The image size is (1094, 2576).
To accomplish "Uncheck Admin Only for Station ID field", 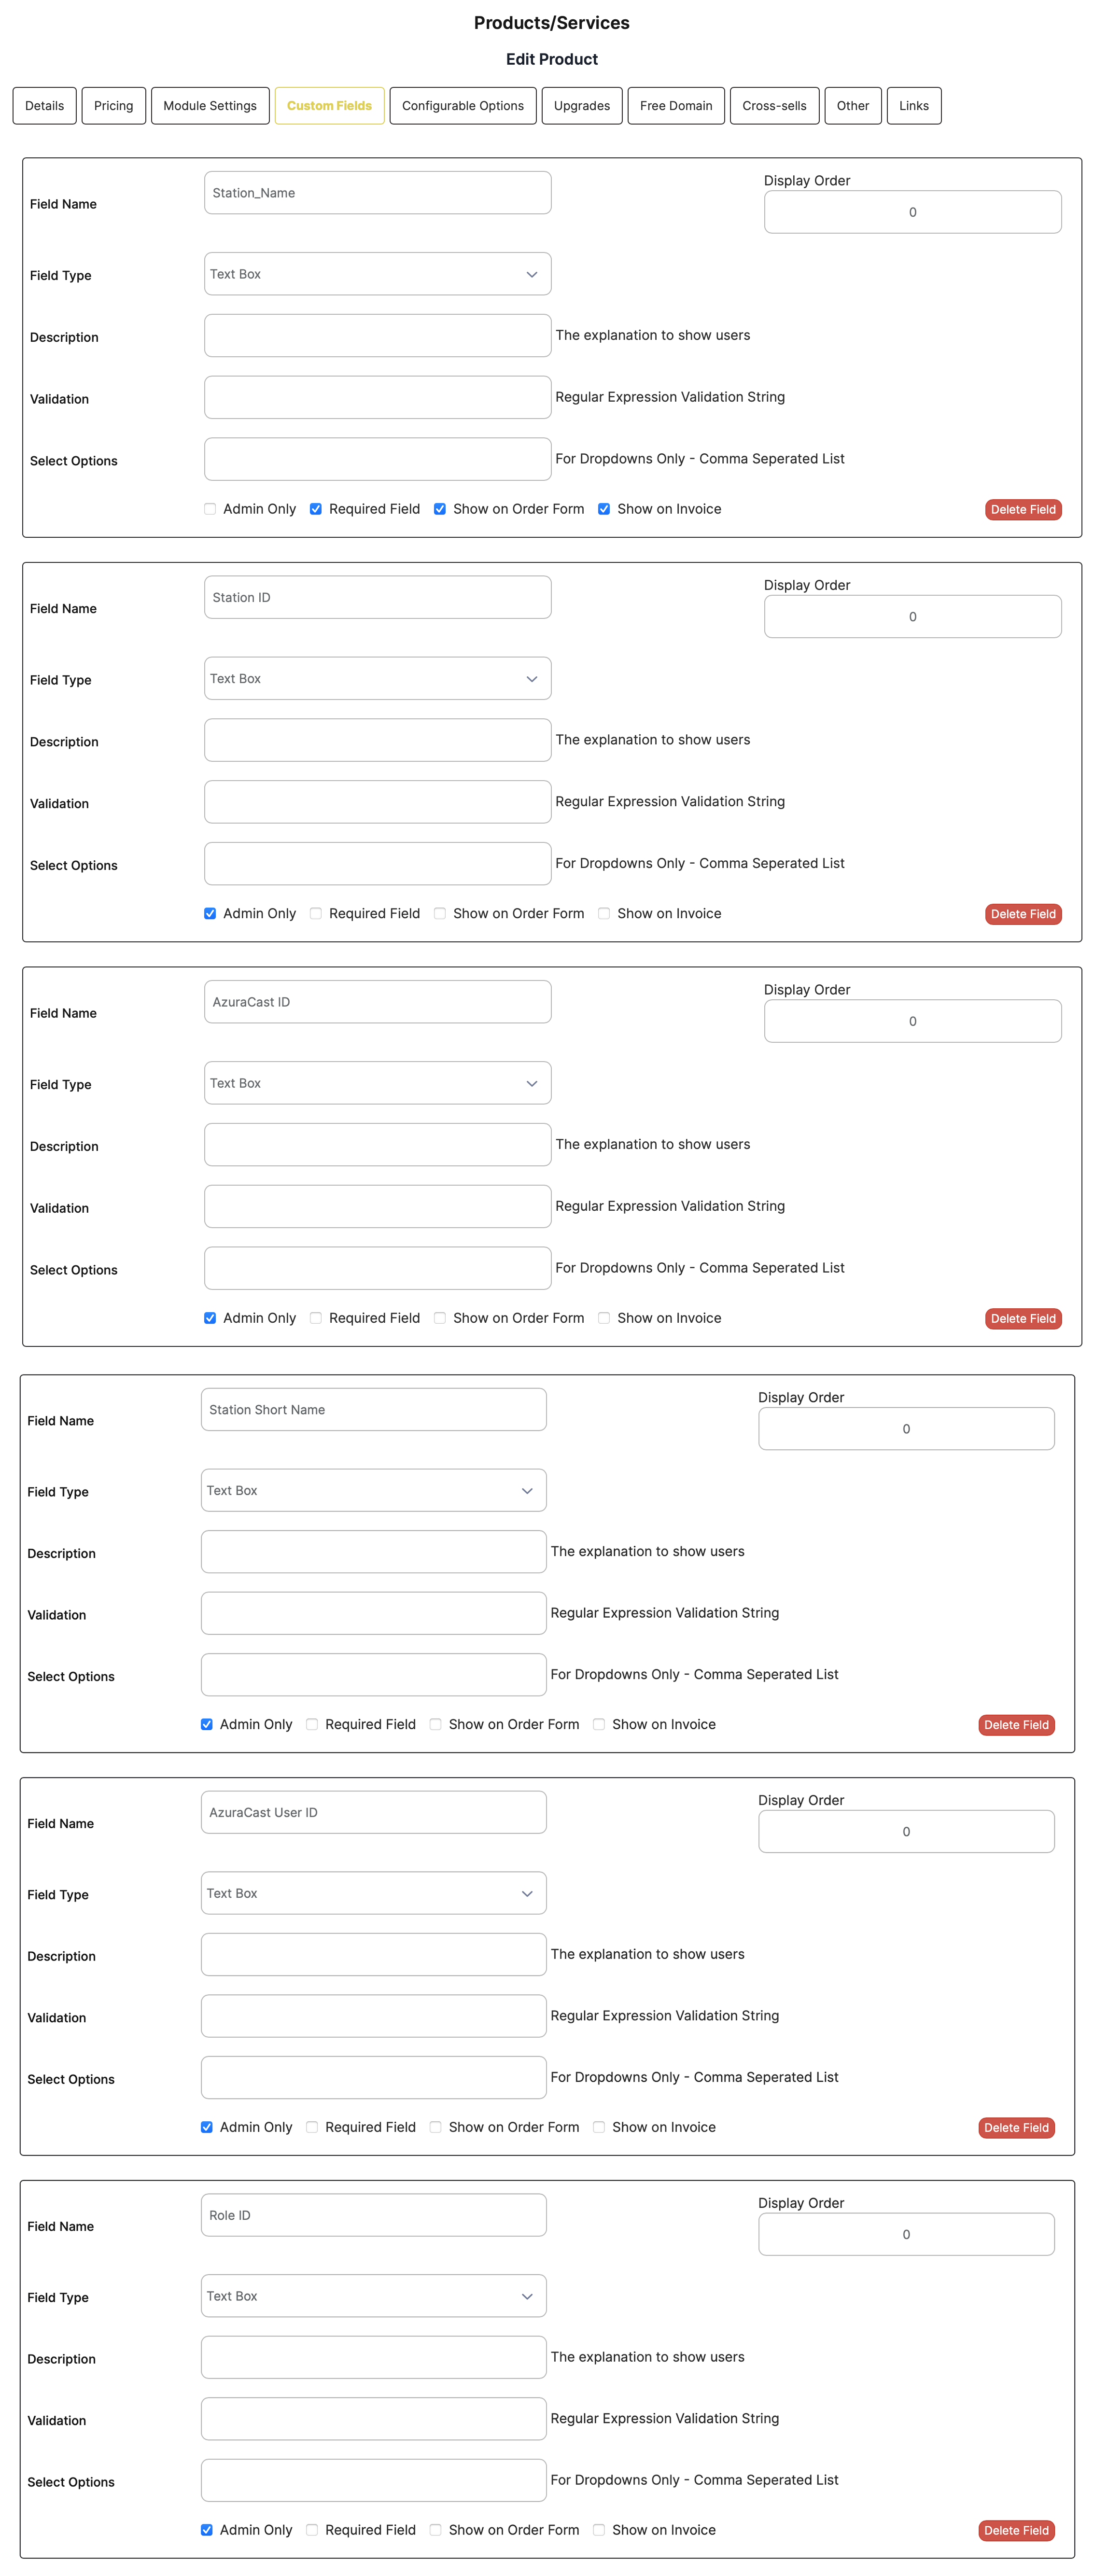I will (210, 913).
